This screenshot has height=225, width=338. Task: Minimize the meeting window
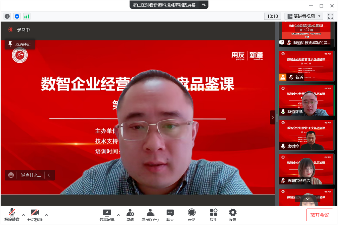(311, 6)
